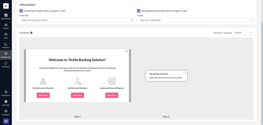Viewport: 263px width, 125px height.
Task: Close the Set up Your Account tooltip
Action: pyautogui.click(x=185, y=72)
